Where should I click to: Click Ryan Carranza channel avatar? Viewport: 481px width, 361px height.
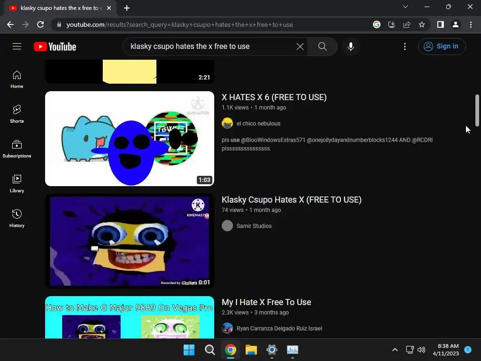pos(227,329)
